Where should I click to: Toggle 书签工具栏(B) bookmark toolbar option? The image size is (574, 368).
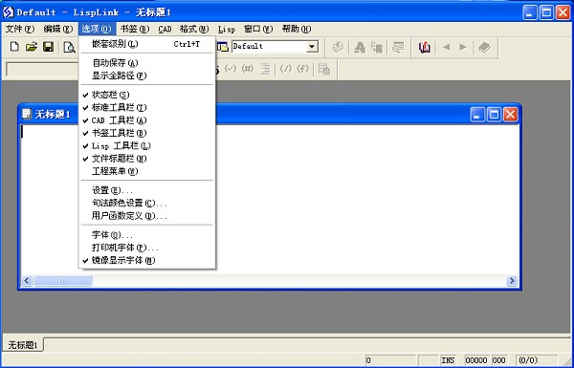(x=146, y=133)
